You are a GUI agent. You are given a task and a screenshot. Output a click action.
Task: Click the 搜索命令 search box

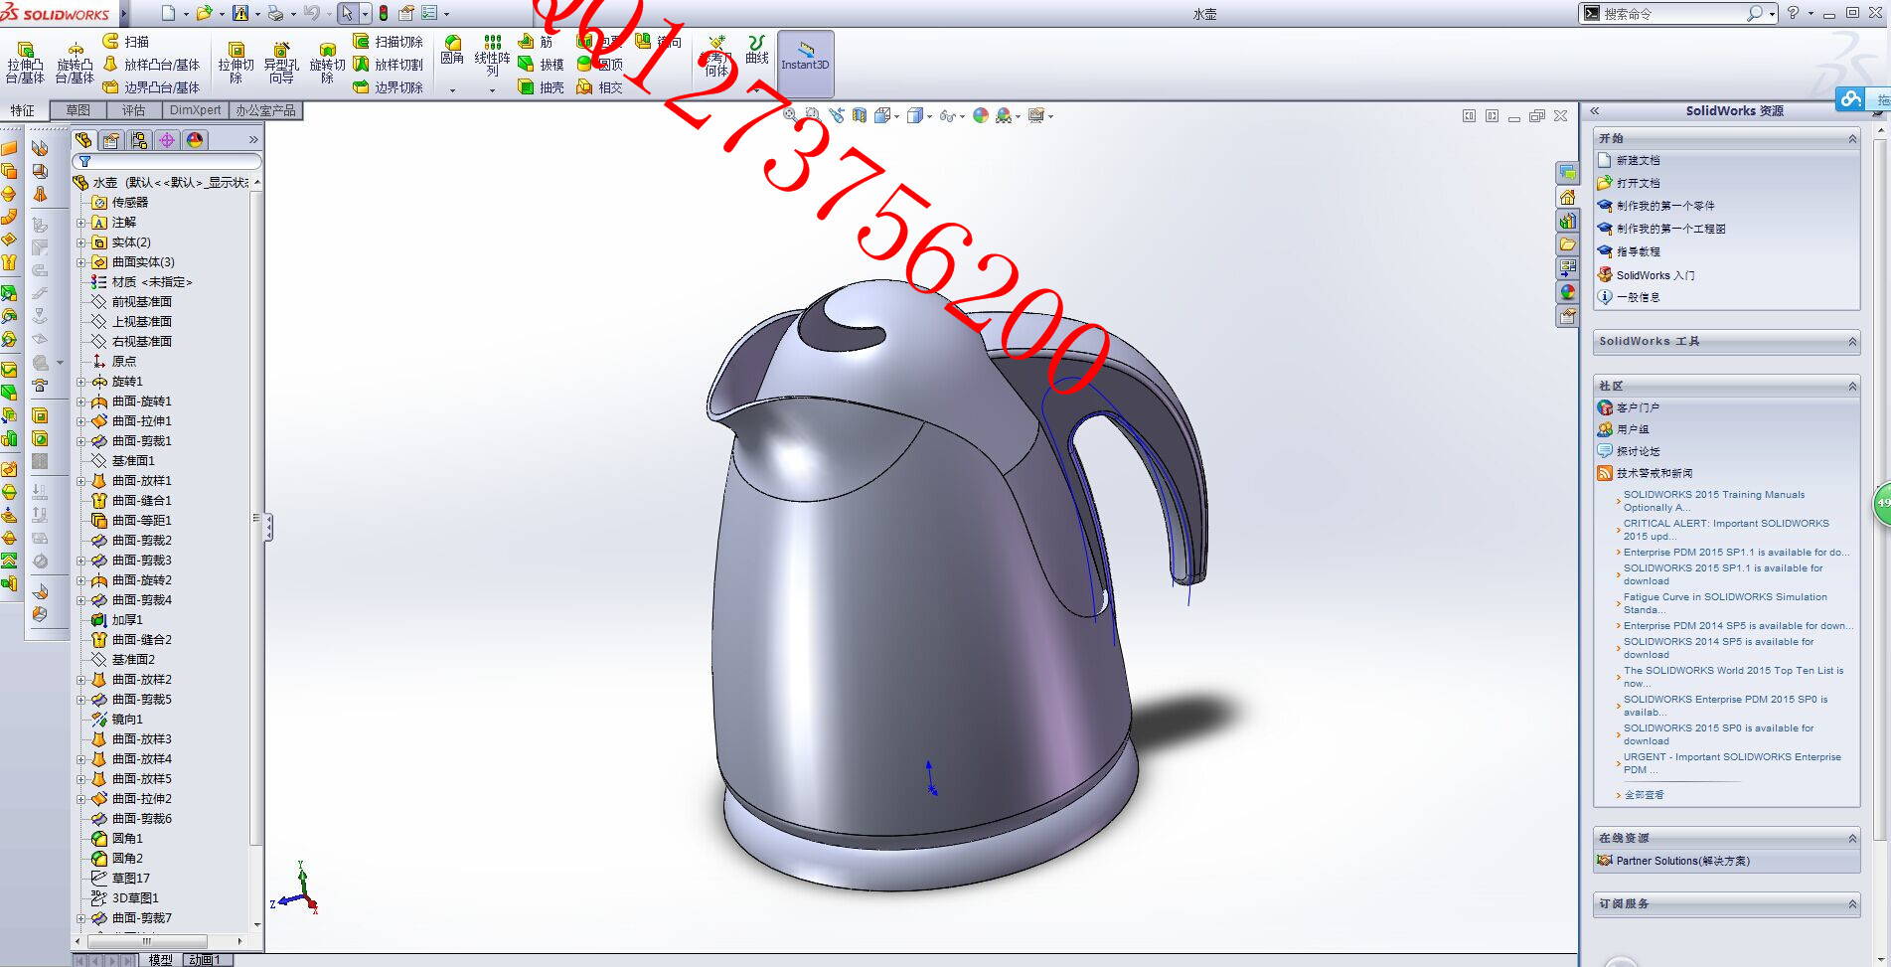pyautogui.click(x=1677, y=13)
